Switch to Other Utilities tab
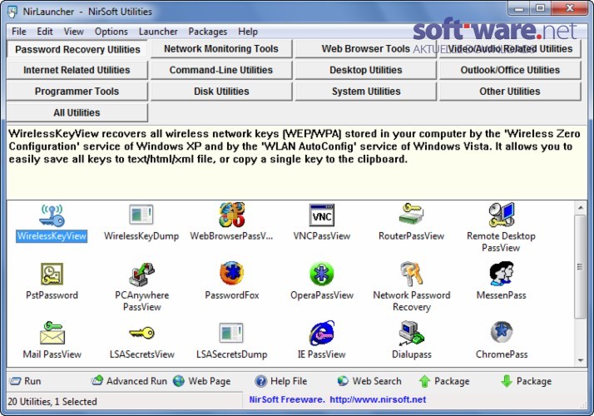The height and width of the screenshot is (416, 594). pyautogui.click(x=510, y=92)
